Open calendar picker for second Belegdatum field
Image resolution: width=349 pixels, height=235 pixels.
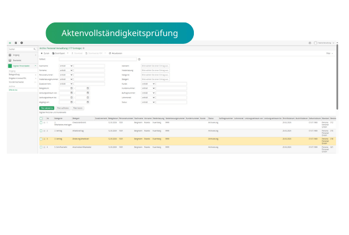coord(88,88)
